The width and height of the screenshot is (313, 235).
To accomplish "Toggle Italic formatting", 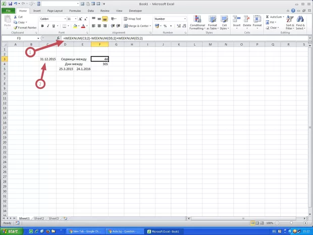I will tap(48, 26).
